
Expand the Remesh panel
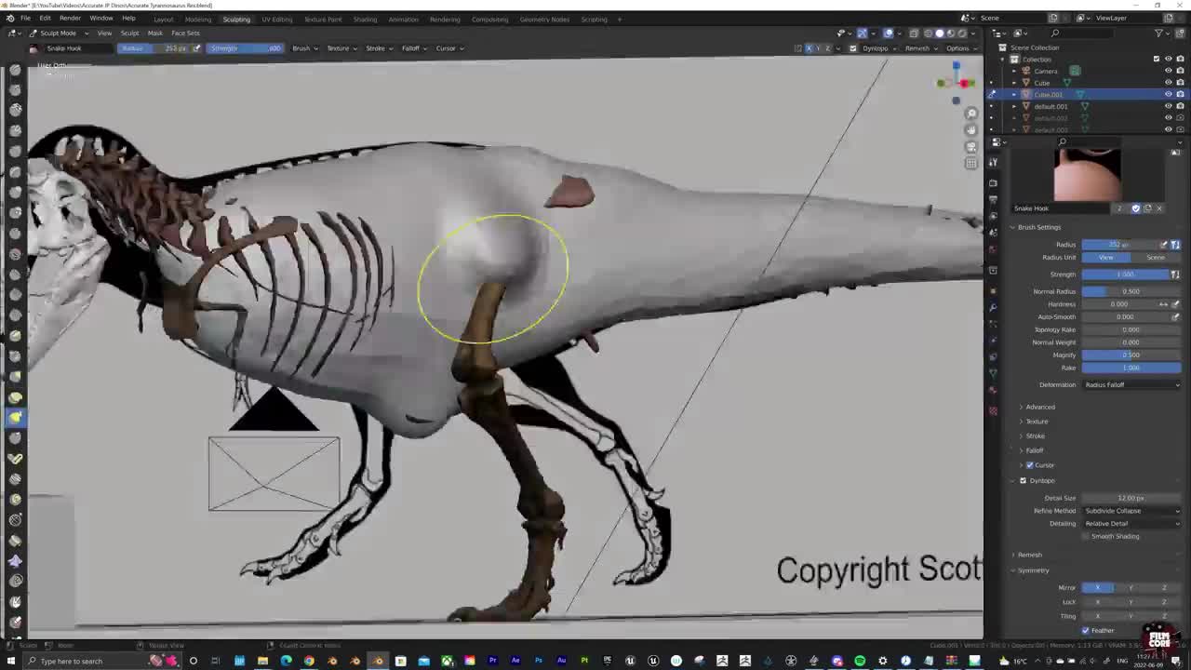1028,555
